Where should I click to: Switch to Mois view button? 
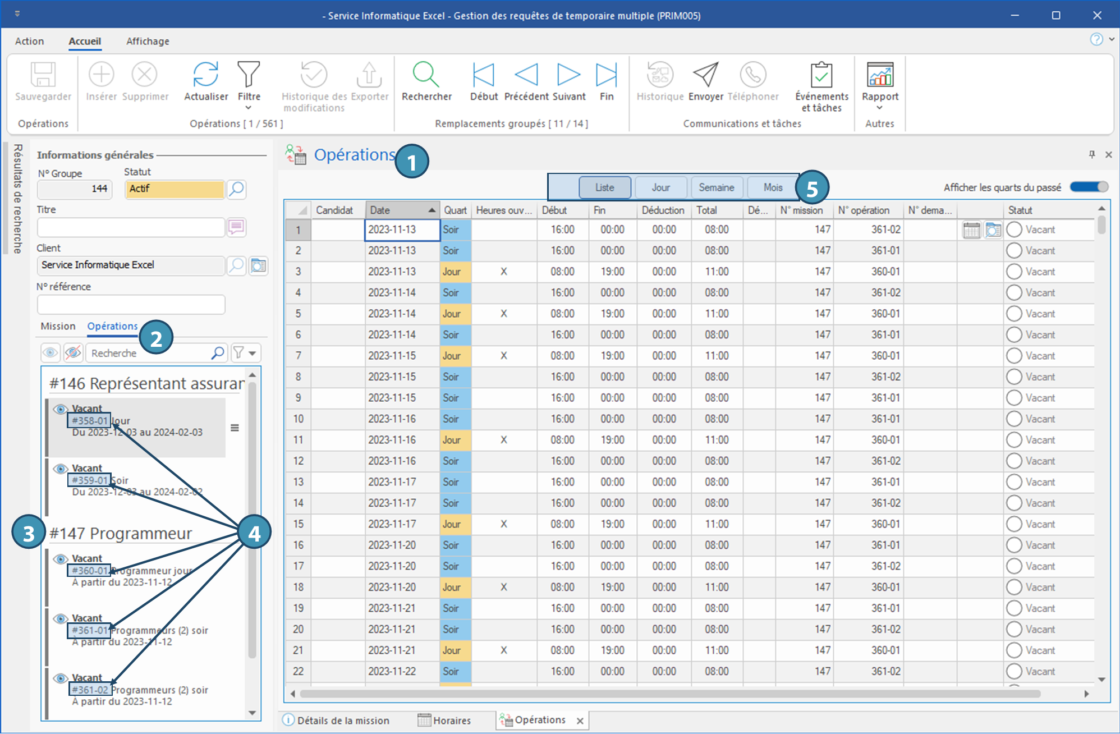point(773,187)
